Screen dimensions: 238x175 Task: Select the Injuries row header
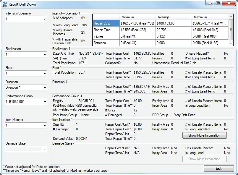point(106,36)
